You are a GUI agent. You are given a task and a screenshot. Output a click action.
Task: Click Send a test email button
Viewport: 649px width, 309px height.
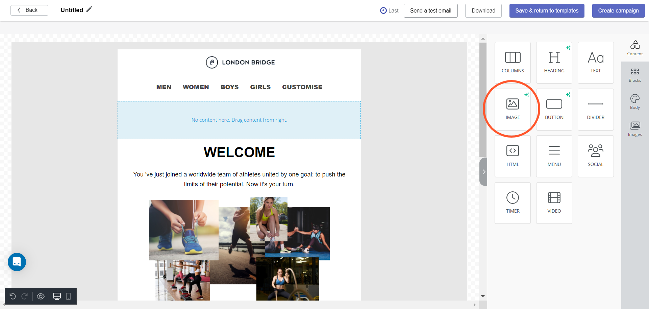click(x=430, y=11)
